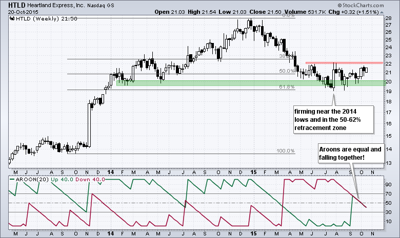Click the '38.2%' Fibonacci retracement label
The width and height of the screenshot is (400, 238).
(x=287, y=56)
